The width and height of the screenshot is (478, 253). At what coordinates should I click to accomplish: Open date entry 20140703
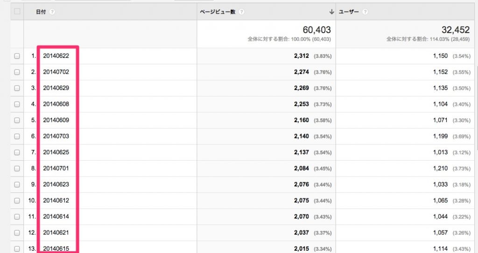pyautogui.click(x=56, y=136)
